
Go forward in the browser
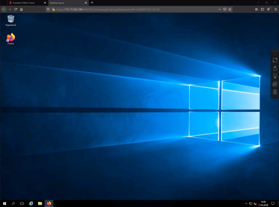tap(10, 9)
